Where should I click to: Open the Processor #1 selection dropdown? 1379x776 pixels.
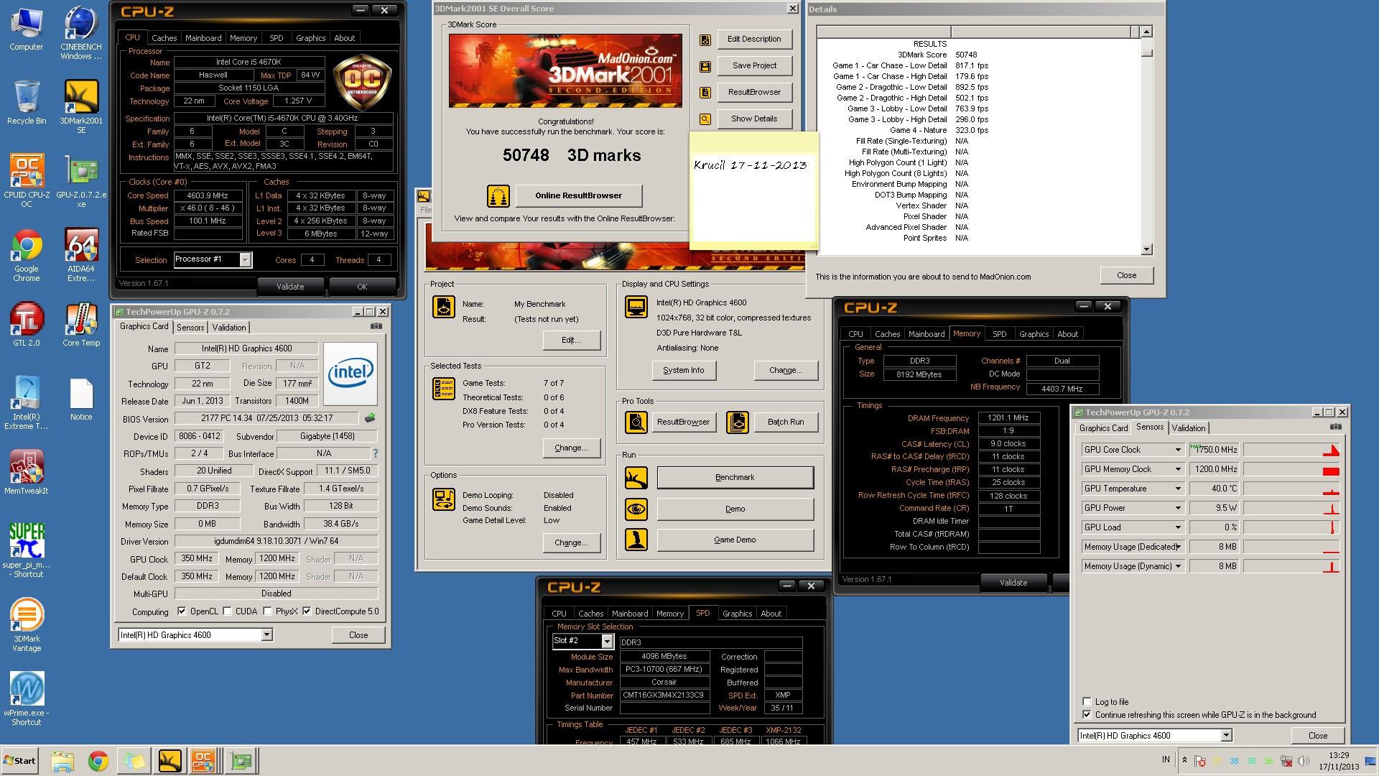point(245,259)
